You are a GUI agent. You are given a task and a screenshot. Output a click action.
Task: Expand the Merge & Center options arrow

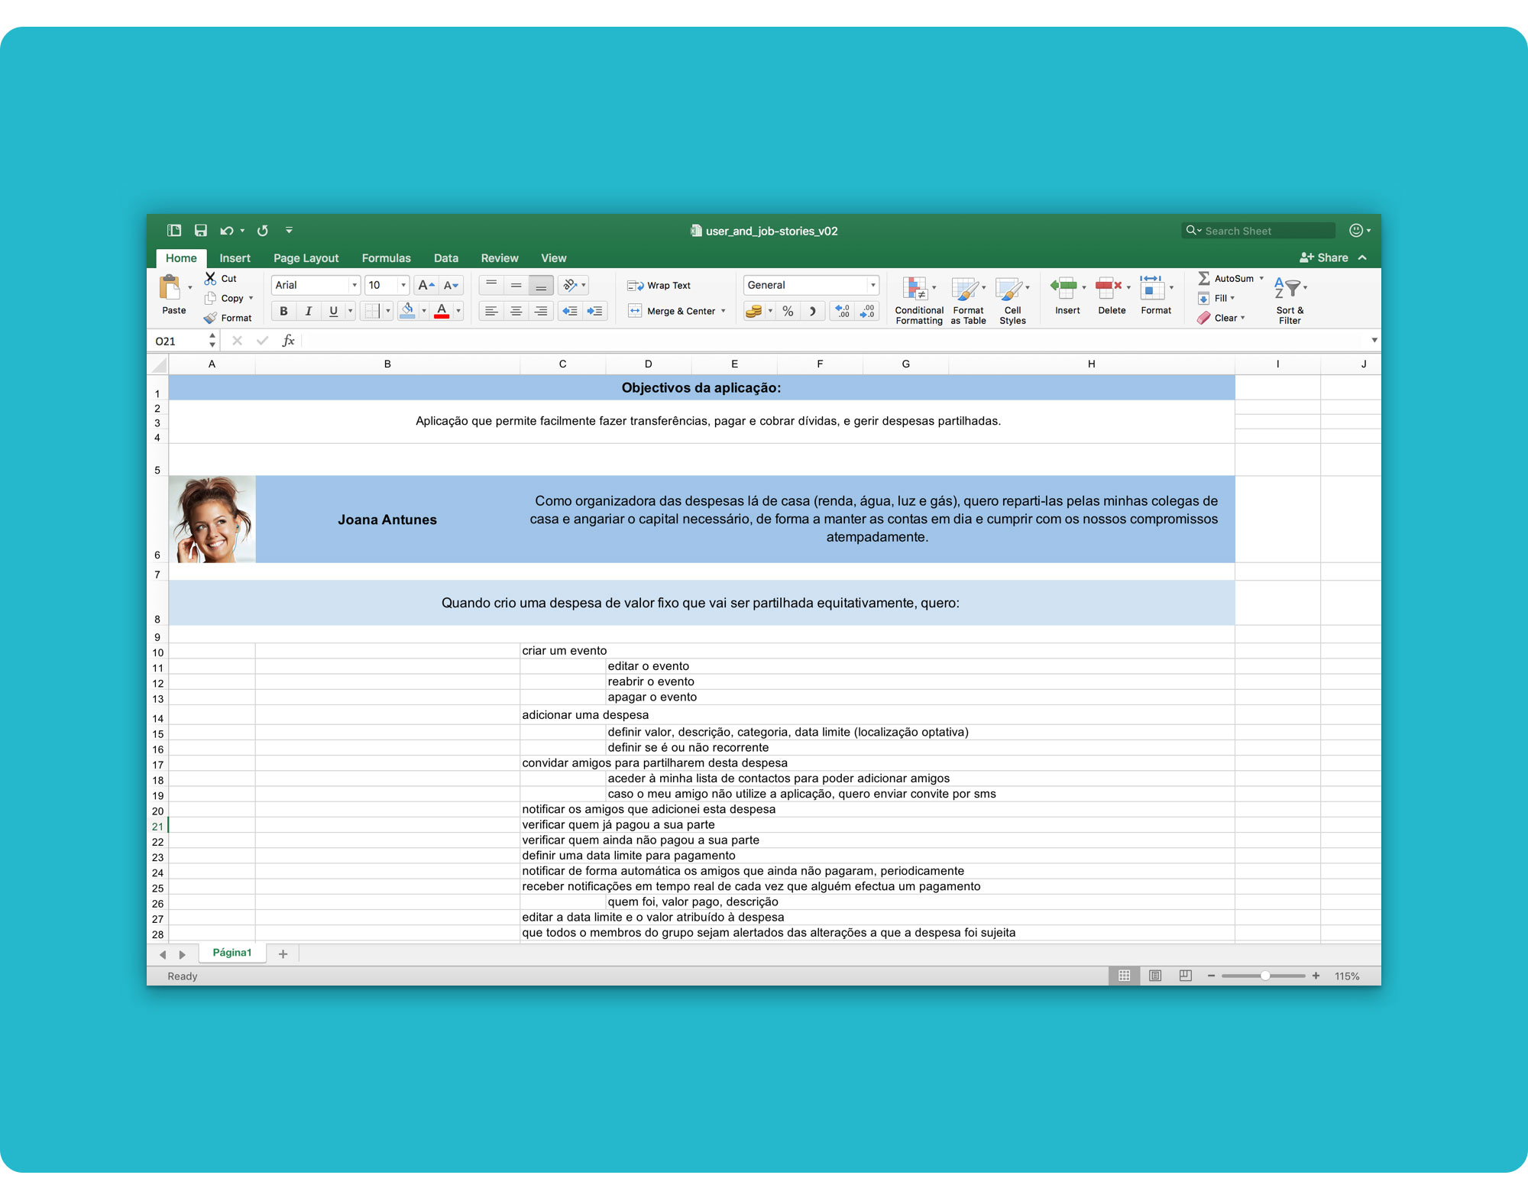[723, 311]
